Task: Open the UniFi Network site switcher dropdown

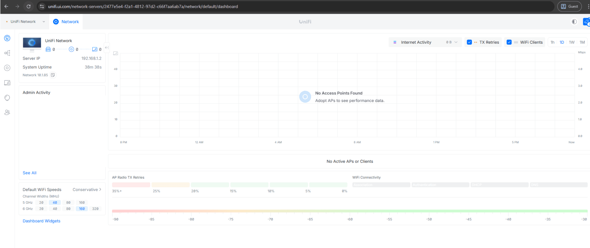Action: pyautogui.click(x=26, y=21)
